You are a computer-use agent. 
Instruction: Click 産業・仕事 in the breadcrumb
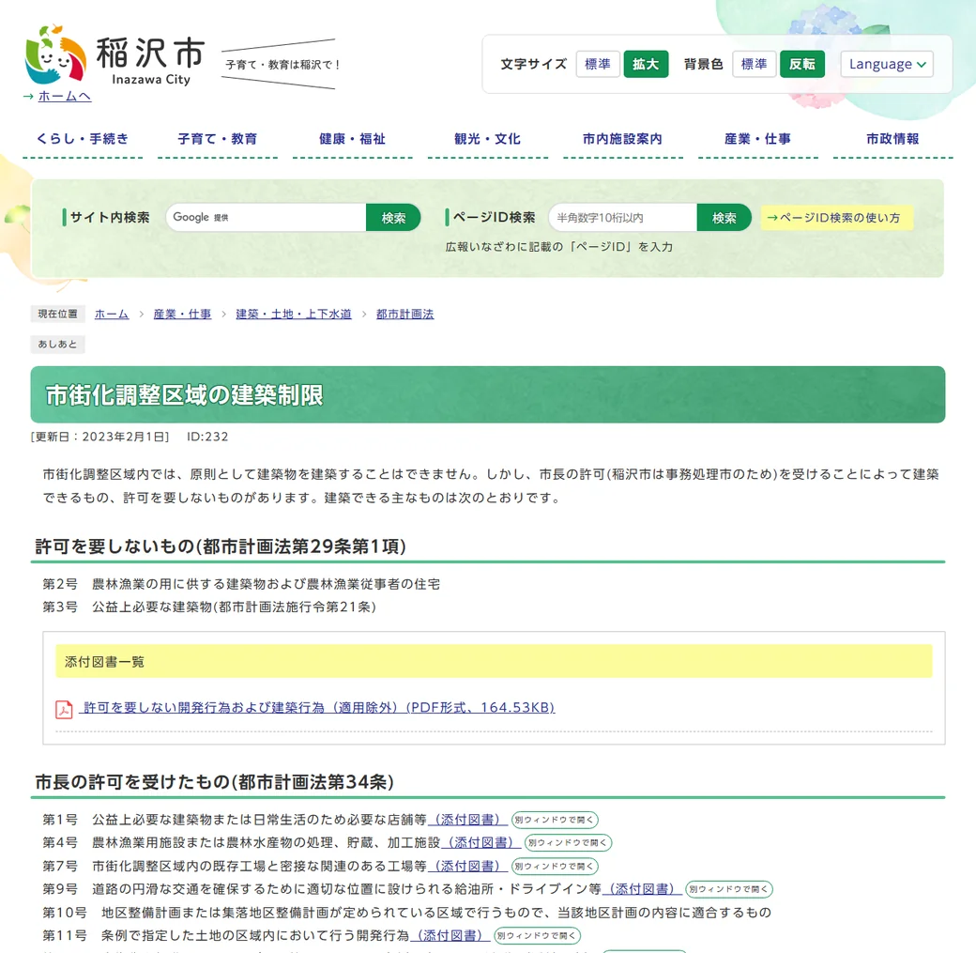tap(182, 314)
